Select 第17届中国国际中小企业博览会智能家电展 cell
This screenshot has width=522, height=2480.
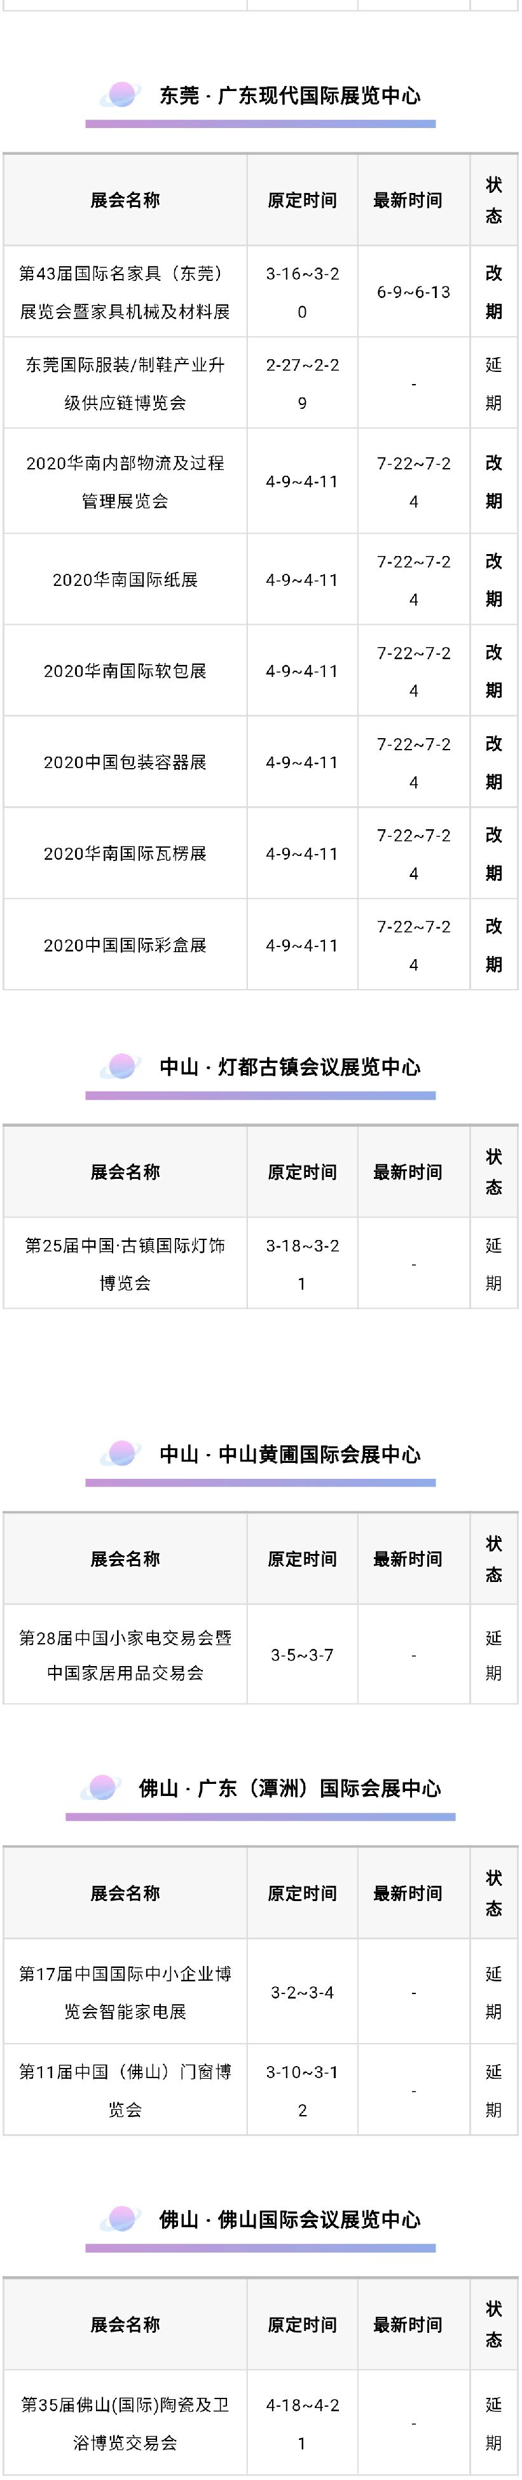[x=125, y=1992]
